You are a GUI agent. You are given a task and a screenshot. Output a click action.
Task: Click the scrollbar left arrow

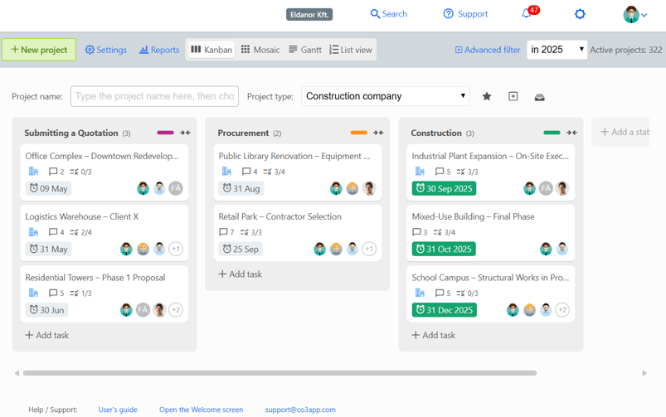coord(17,373)
